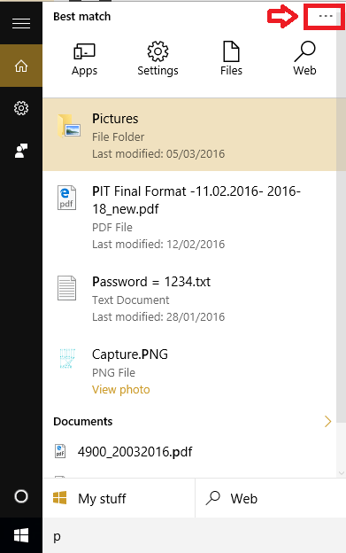The image size is (346, 553).
Task: Open Password = 1234.txt result
Action: [x=189, y=299]
